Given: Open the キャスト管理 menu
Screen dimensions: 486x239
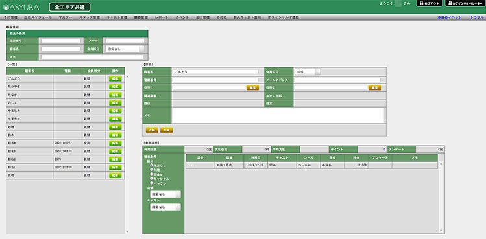Looking at the screenshot, I should pyautogui.click(x=117, y=17).
